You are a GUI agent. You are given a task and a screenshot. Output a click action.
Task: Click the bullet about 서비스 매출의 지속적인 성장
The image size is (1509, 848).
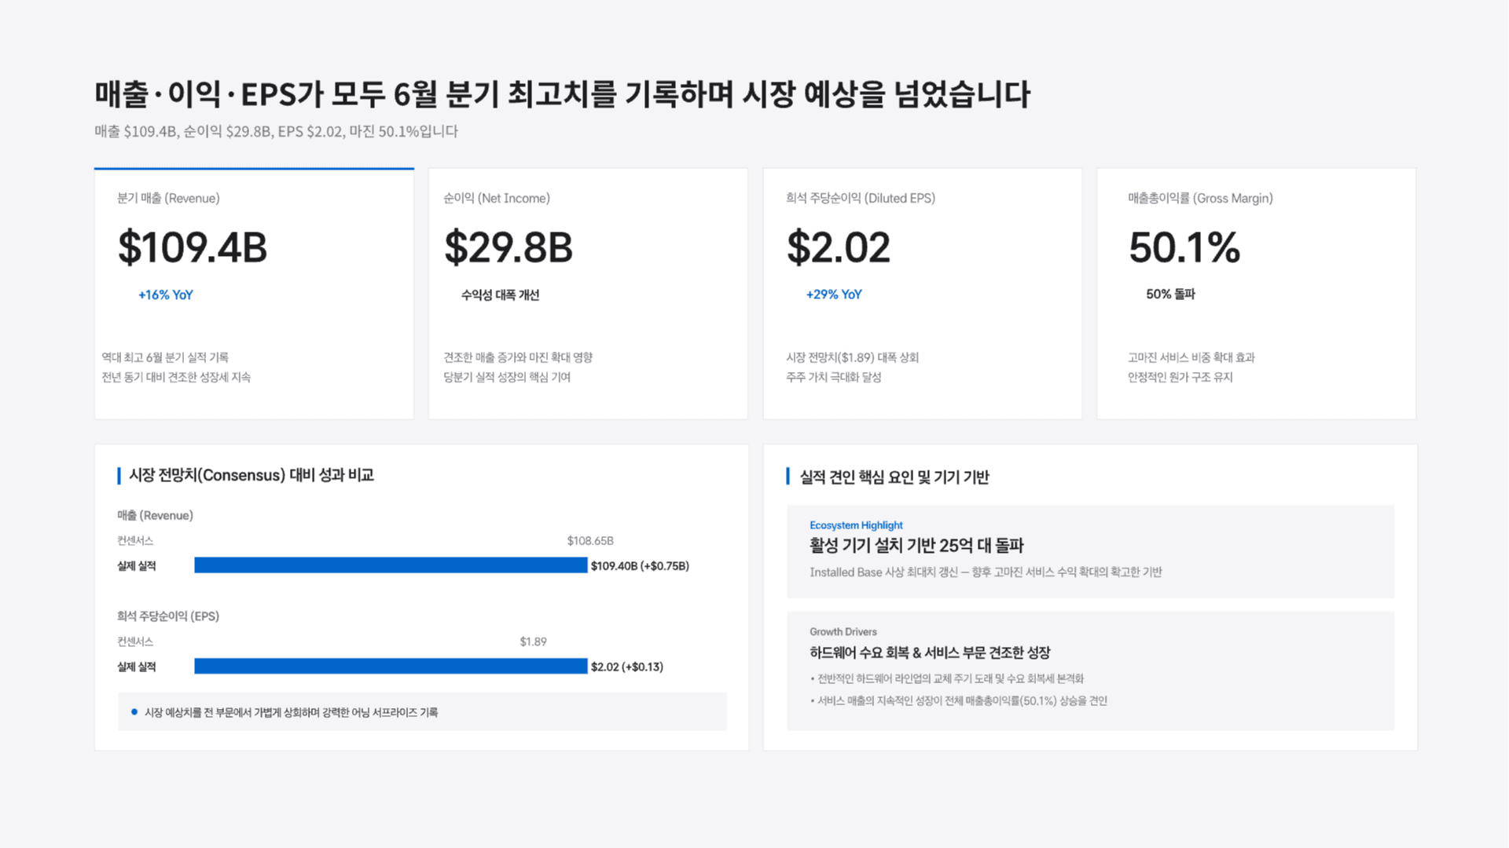959,701
